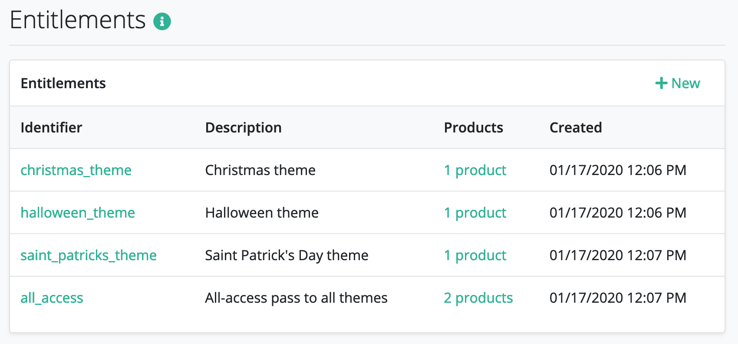
Task: Select the Christmas theme description text
Action: coord(260,170)
